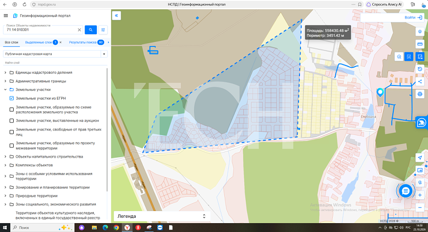
Task: Zoom out of the map
Action: [x=420, y=208]
